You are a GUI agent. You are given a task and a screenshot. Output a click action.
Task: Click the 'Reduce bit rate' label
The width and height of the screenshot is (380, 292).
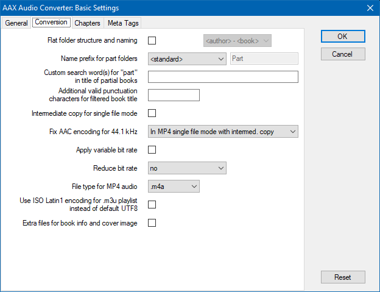(115, 168)
